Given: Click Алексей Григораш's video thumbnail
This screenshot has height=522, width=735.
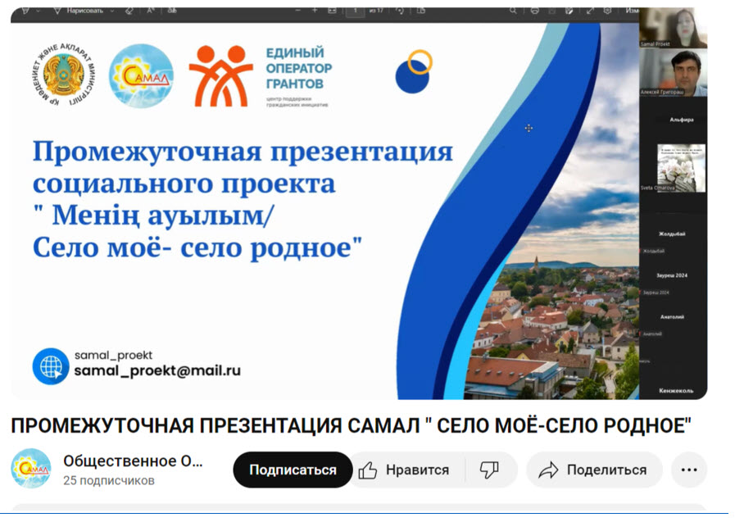Looking at the screenshot, I should 673,72.
